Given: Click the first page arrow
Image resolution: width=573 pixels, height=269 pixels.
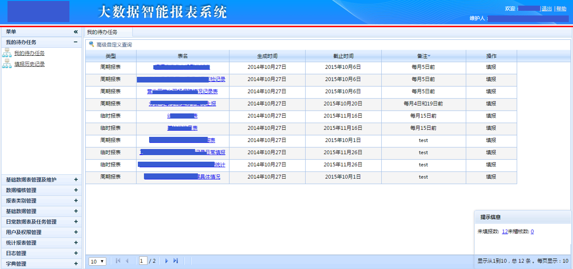Looking at the screenshot, I should (118, 261).
